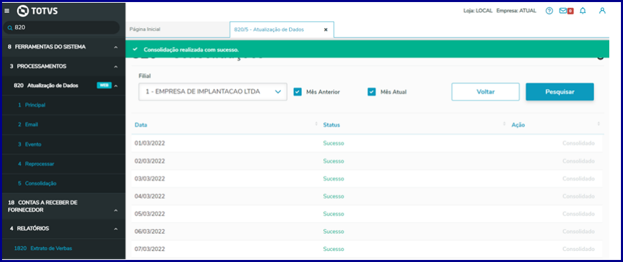
Task: Select the 04/03/2022 date cell
Action: [x=150, y=196]
